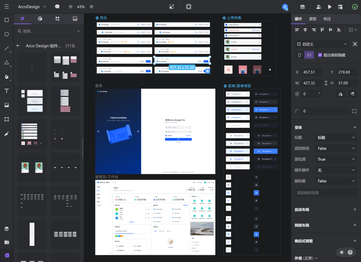The width and height of the screenshot is (361, 262).
Task: Open the components tab in left panel
Action: point(22,18)
